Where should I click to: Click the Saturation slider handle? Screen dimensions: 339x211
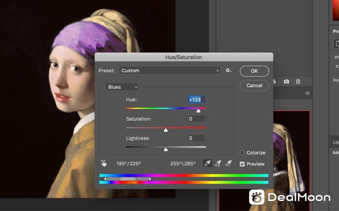pyautogui.click(x=166, y=130)
